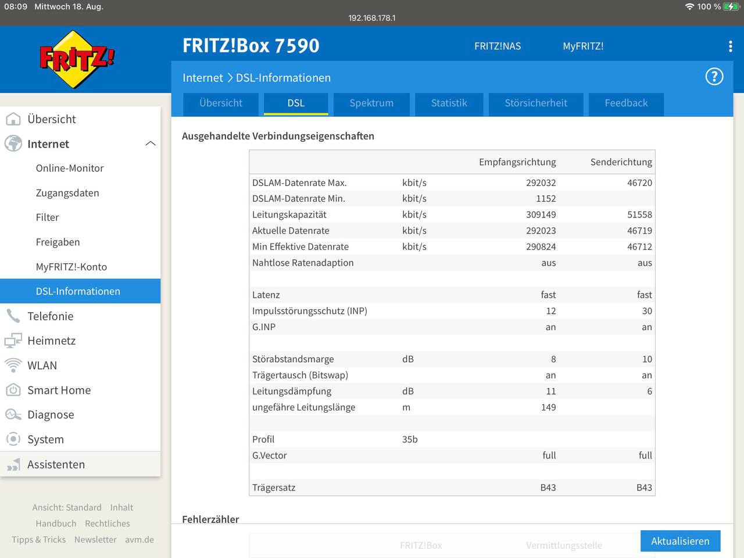This screenshot has height=558, width=744.
Task: Click the Aktuelle Datenrate value 46719
Action: pos(639,231)
